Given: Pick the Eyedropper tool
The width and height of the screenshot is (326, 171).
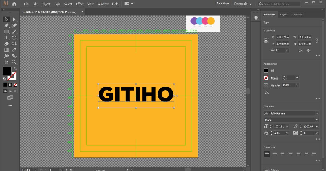Looking at the screenshot, I should point(14,50).
